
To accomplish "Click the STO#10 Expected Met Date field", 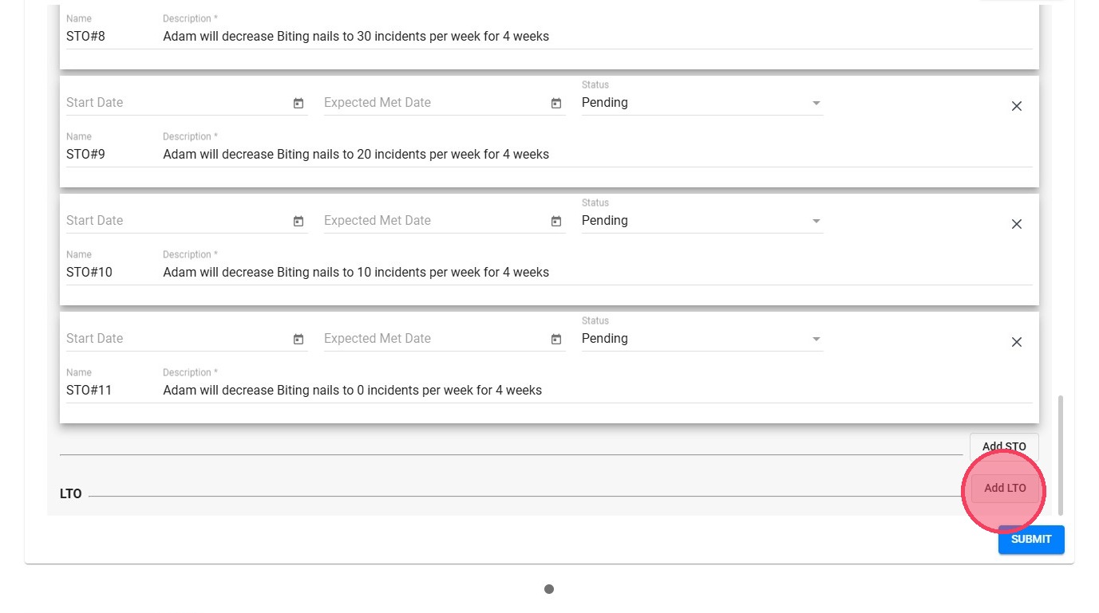I will [433, 221].
